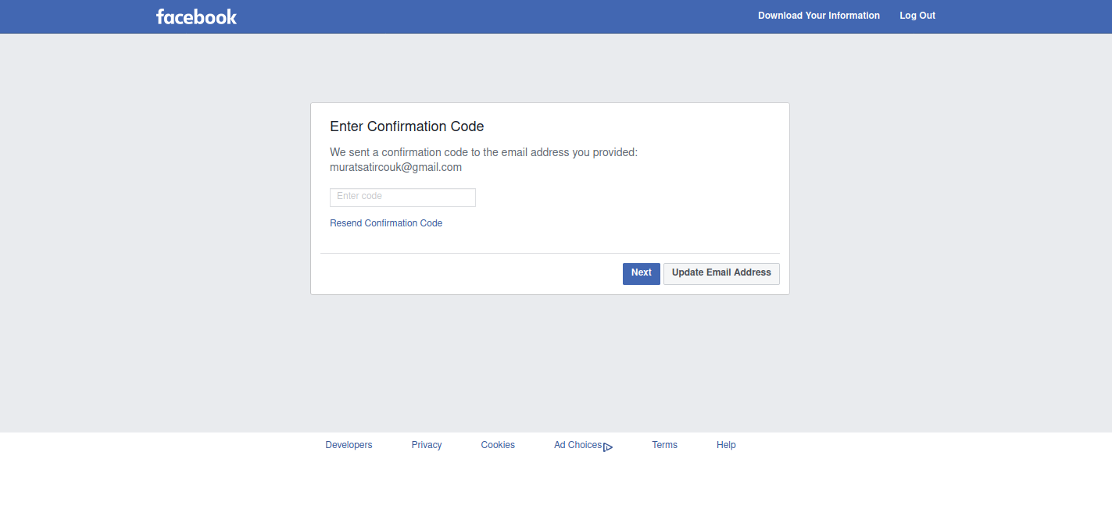1112x509 pixels.
Task: Open the Ad Choices footer link
Action: [578, 445]
